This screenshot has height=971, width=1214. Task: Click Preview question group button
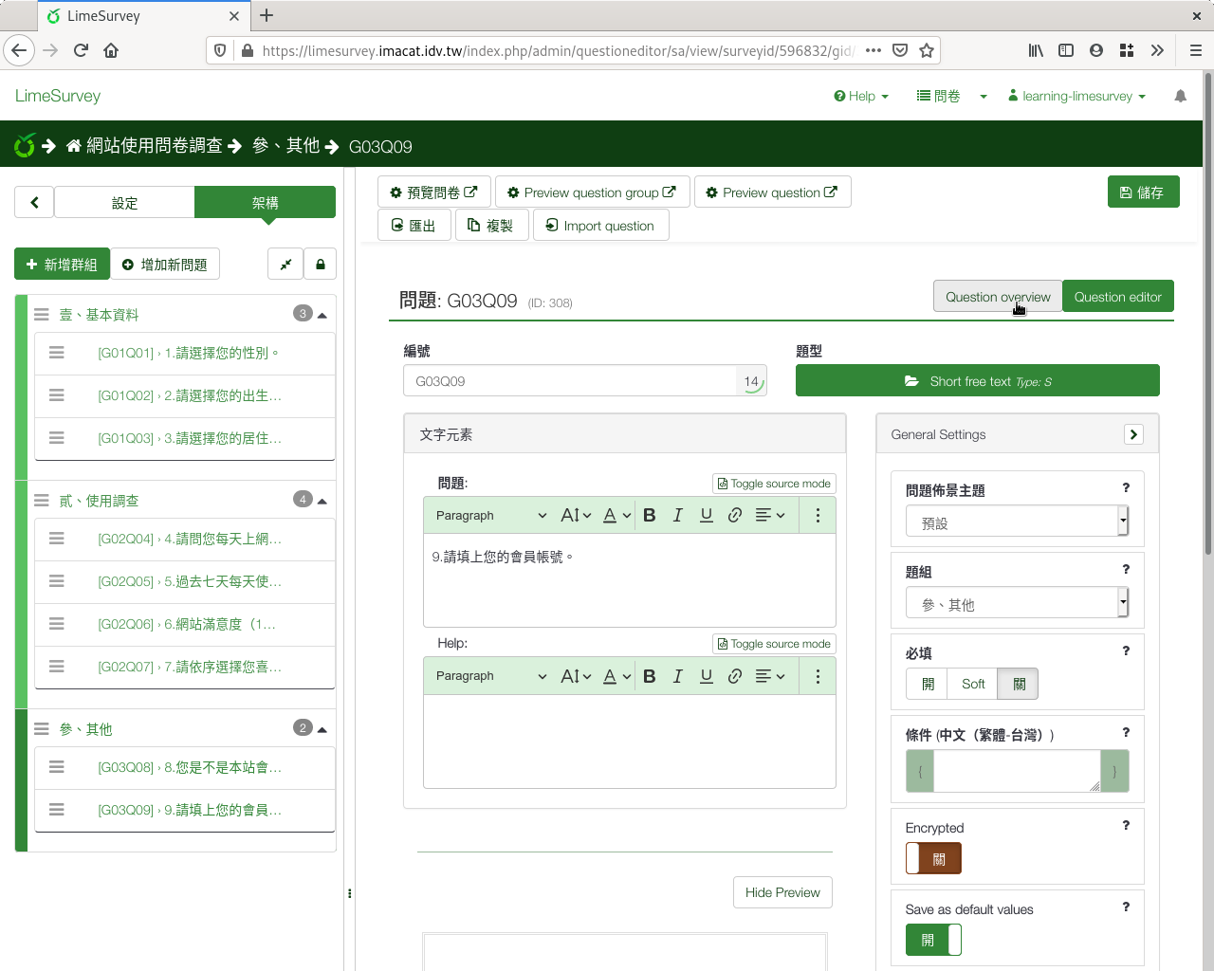pyautogui.click(x=592, y=192)
